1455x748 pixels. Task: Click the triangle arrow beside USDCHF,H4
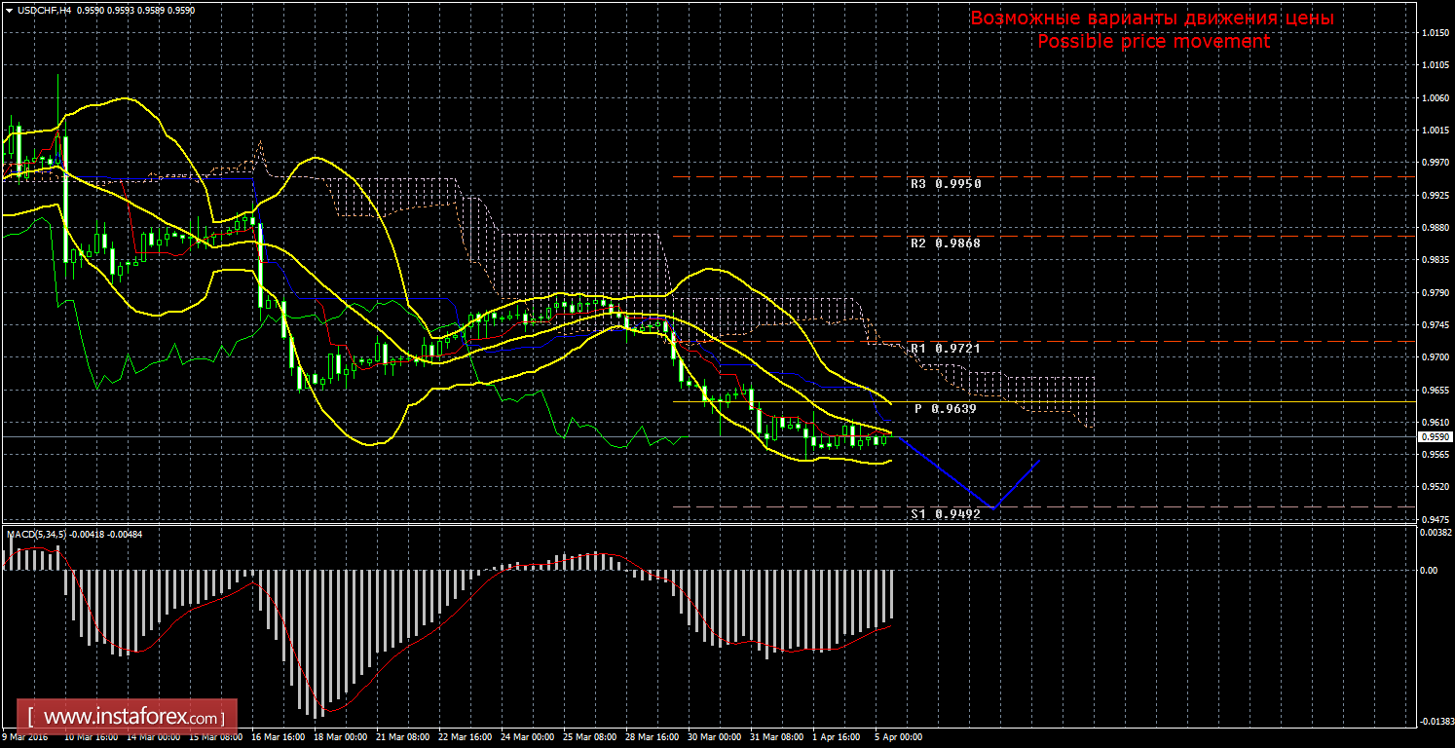pyautogui.click(x=9, y=10)
